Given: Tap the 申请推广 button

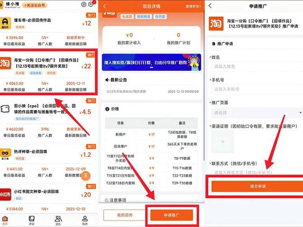Looking at the screenshot, I should [172, 215].
